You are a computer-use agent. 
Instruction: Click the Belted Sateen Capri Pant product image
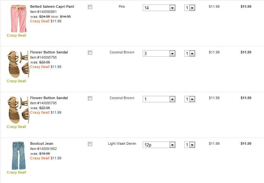[18, 19]
